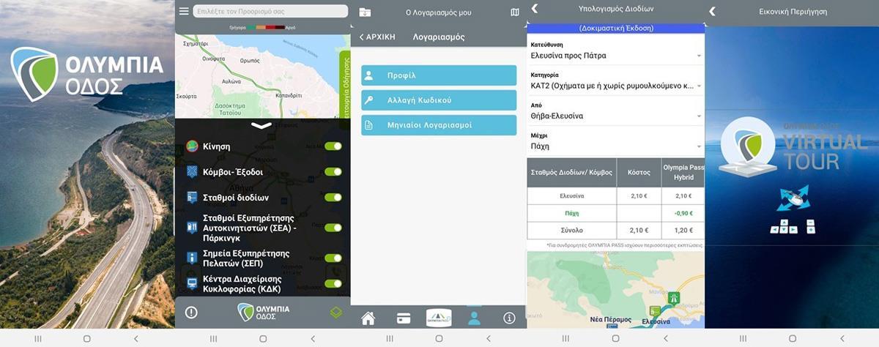The image size is (879, 347).
Task: Toggle the ΣΕΑ - Πάρκινγκ switch
Action: click(333, 228)
